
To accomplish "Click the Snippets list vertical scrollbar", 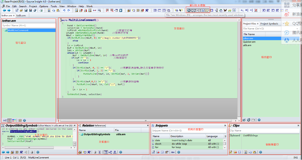I will [x=225, y=144].
